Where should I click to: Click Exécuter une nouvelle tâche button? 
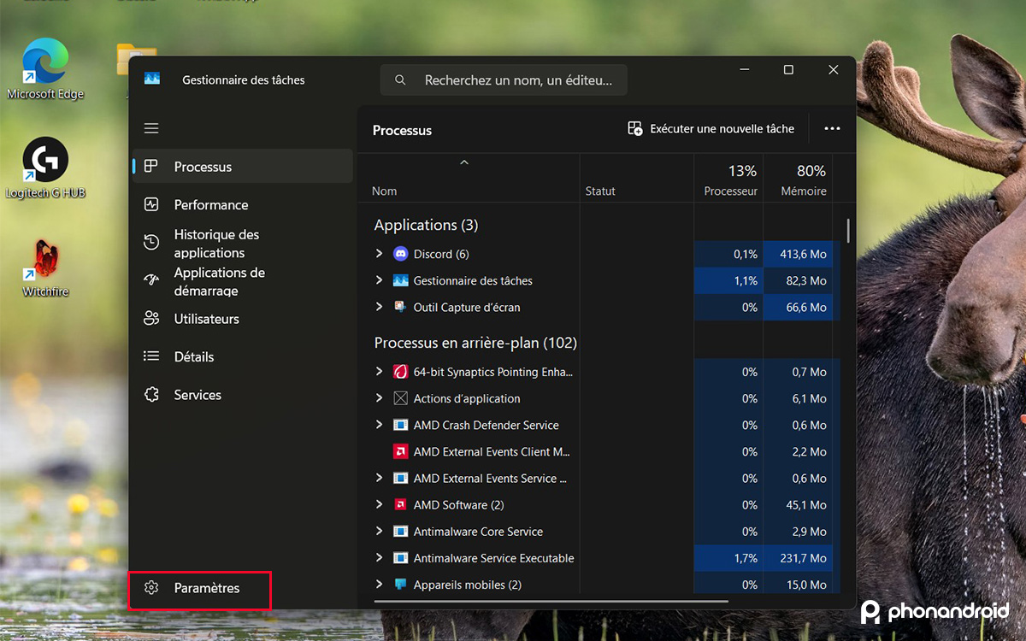tap(711, 128)
